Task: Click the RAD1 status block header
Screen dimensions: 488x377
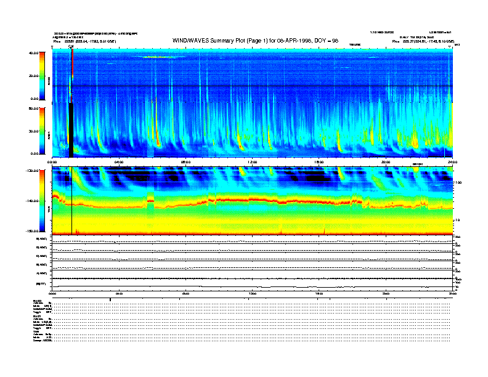Action: pos(37,317)
